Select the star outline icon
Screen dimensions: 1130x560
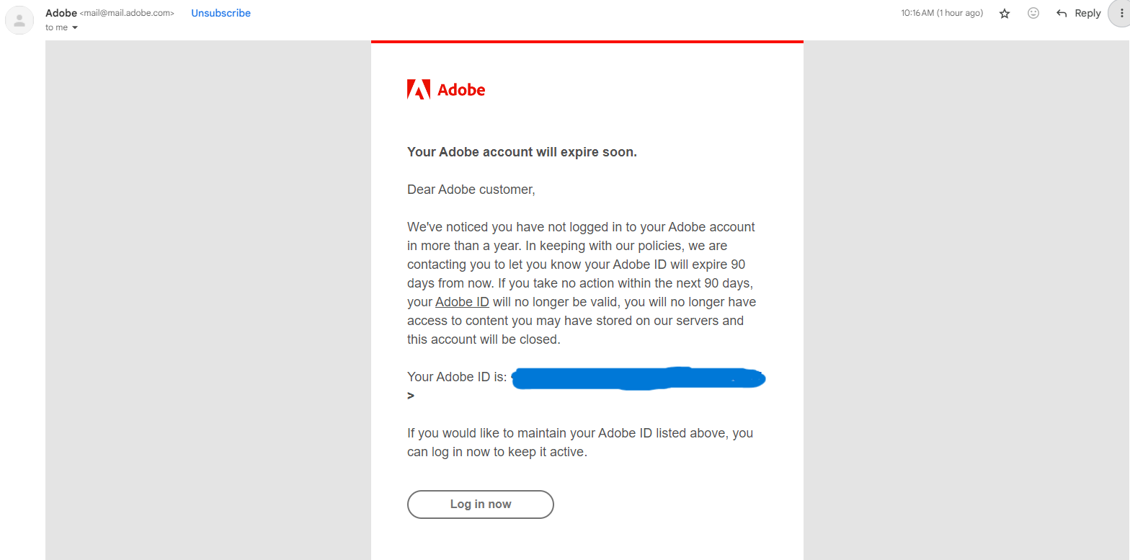(1004, 13)
